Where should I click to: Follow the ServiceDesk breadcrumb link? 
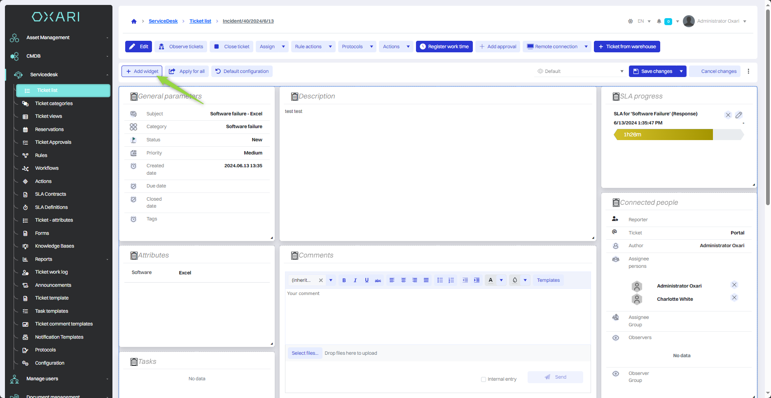click(x=163, y=21)
